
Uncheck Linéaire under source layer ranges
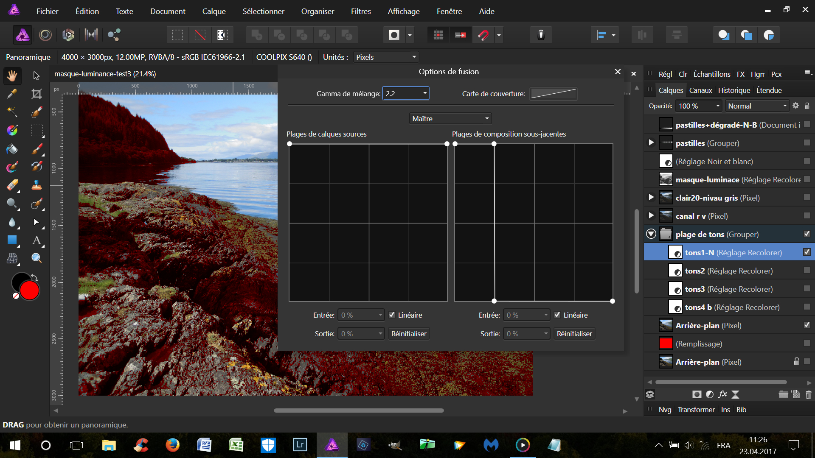point(392,315)
